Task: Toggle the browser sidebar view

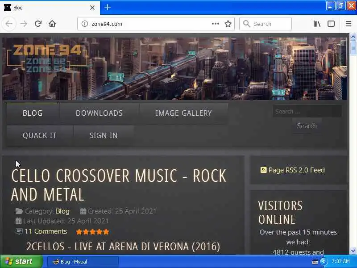Action: coord(331,24)
